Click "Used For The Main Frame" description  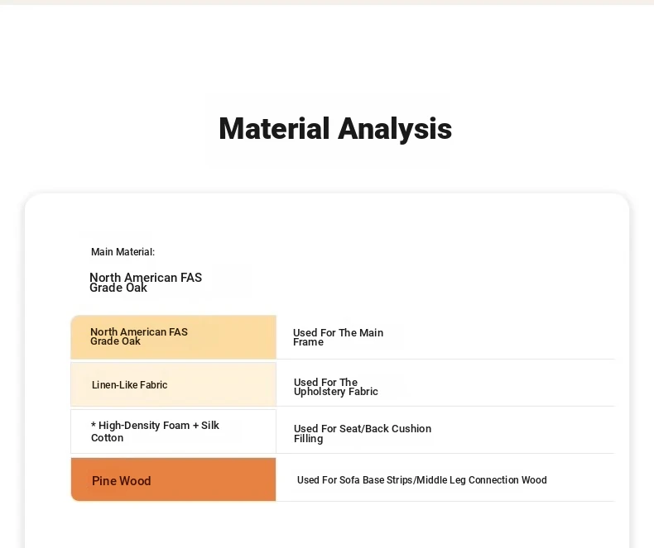(x=338, y=337)
